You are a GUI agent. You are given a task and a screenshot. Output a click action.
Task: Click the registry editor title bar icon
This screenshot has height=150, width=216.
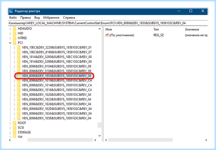pos(11,11)
